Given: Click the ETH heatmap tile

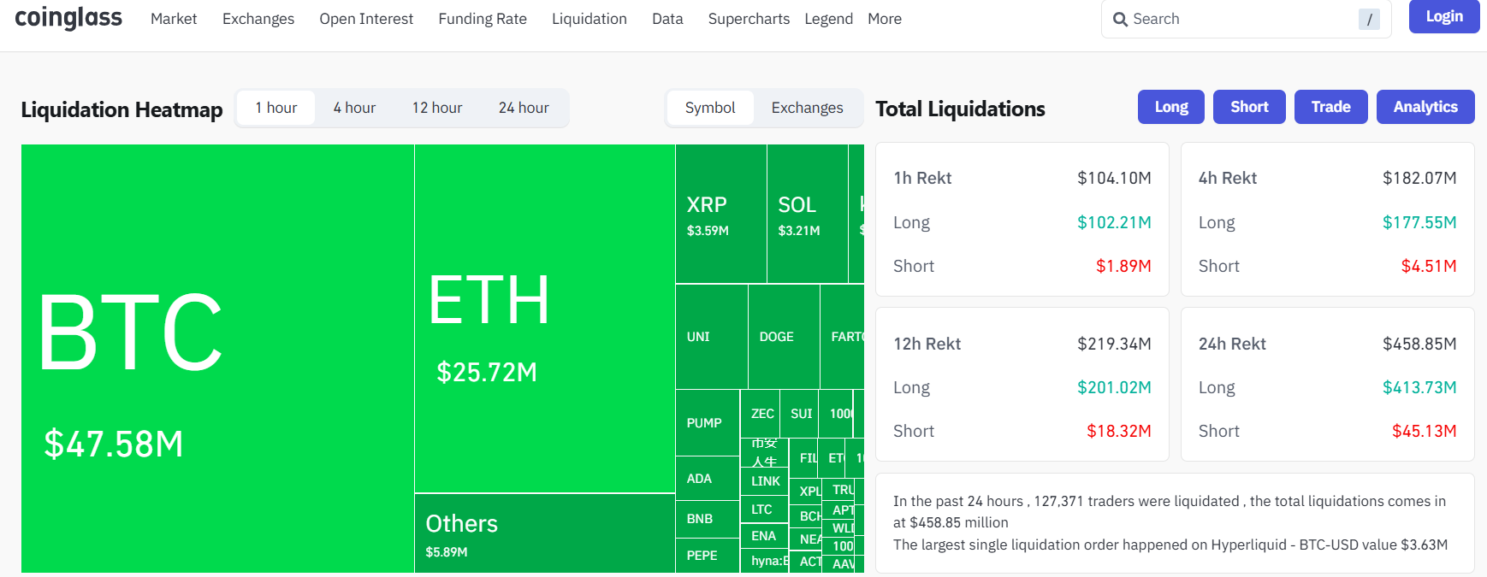Looking at the screenshot, I should click(544, 318).
